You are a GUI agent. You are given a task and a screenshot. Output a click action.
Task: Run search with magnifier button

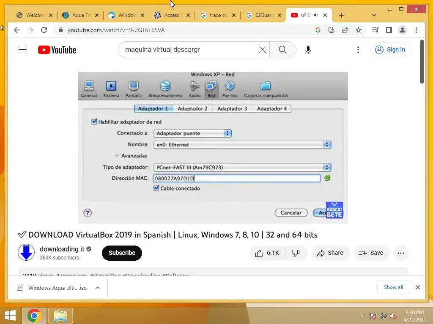(282, 50)
